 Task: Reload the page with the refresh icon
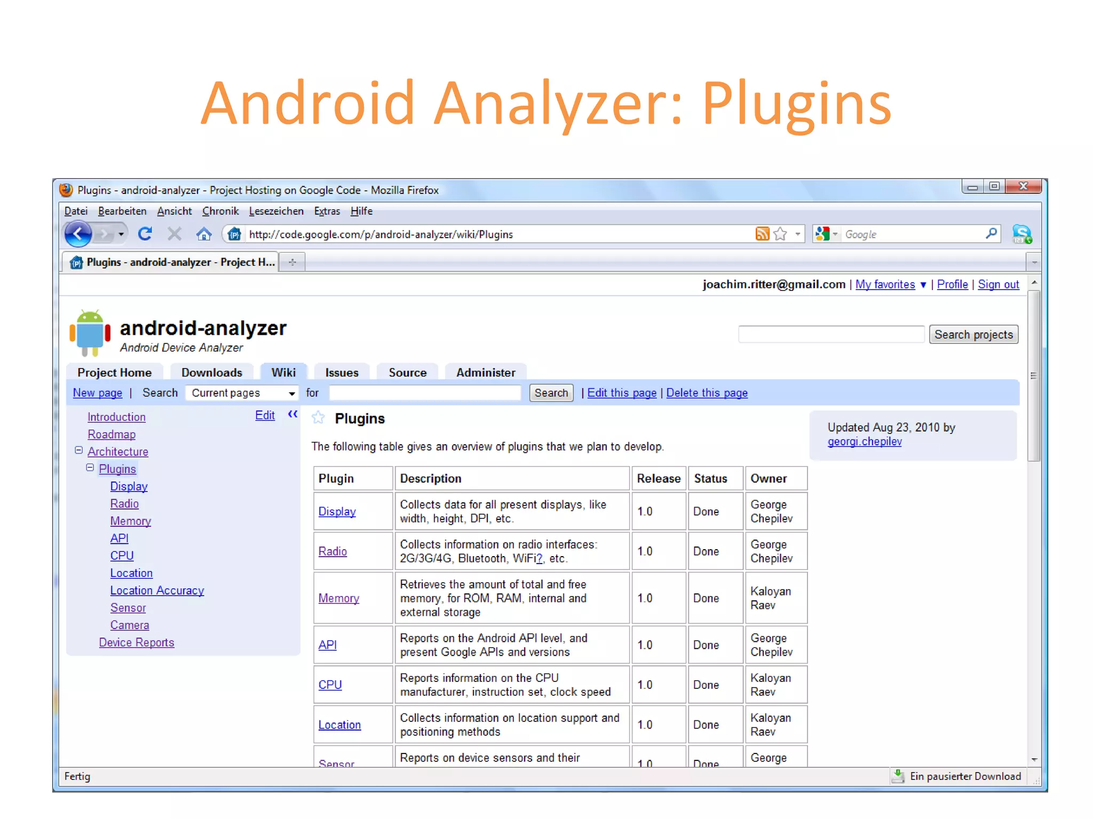145,234
